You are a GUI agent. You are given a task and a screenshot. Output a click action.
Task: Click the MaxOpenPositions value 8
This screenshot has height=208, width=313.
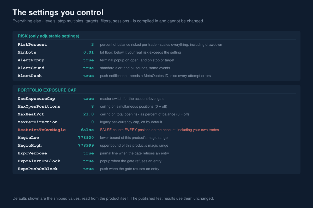coord(92,106)
